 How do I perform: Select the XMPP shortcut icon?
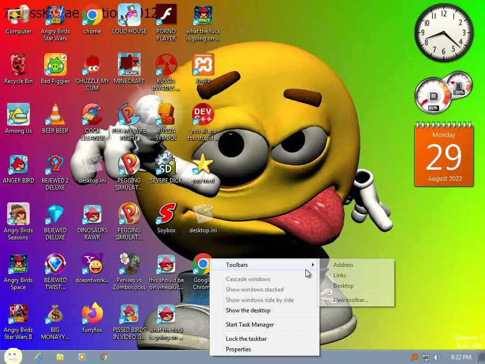203,69
